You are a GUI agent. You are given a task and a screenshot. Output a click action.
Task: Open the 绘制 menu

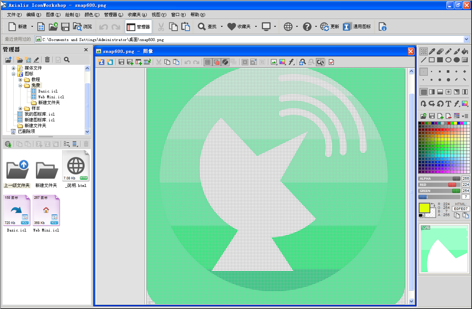click(72, 15)
